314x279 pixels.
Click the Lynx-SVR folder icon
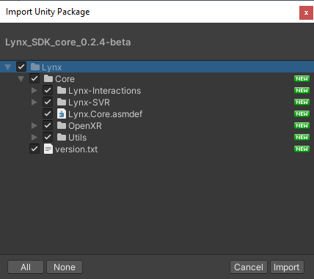pyautogui.click(x=62, y=102)
